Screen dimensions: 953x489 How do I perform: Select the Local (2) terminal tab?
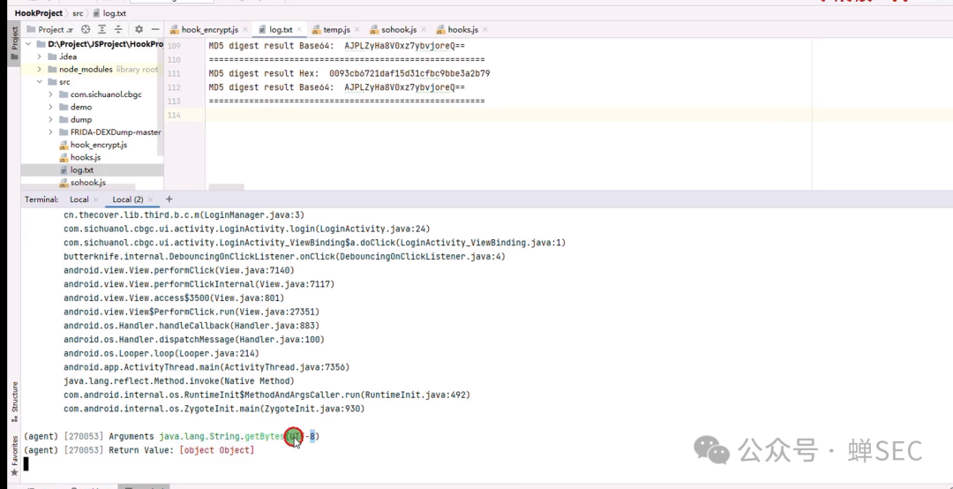click(x=128, y=199)
